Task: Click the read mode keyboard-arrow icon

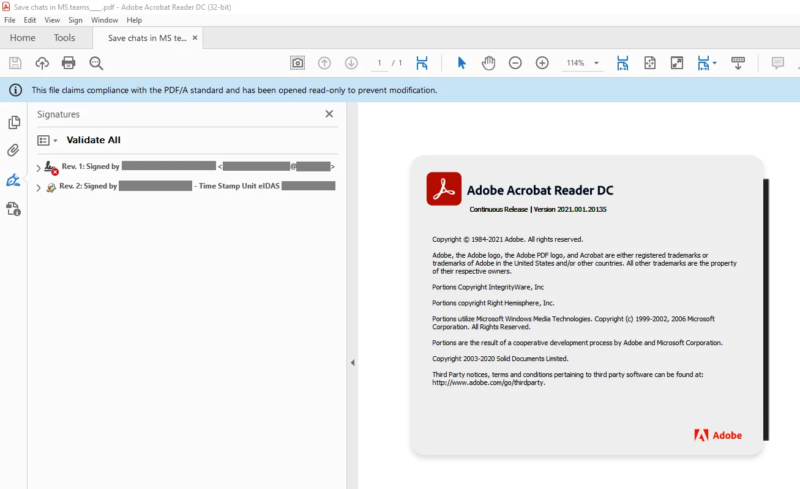Action: click(738, 62)
